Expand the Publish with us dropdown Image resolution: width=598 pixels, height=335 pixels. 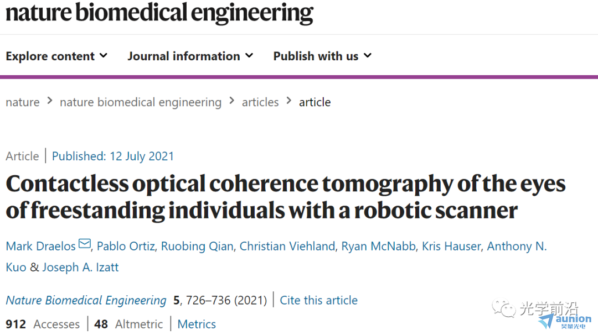(x=322, y=56)
